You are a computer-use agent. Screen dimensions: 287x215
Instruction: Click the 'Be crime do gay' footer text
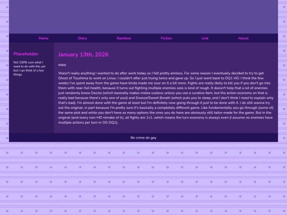point(143,137)
